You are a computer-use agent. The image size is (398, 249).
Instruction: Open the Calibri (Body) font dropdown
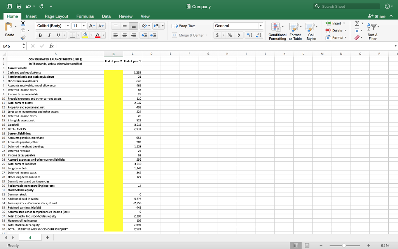pos(68,26)
